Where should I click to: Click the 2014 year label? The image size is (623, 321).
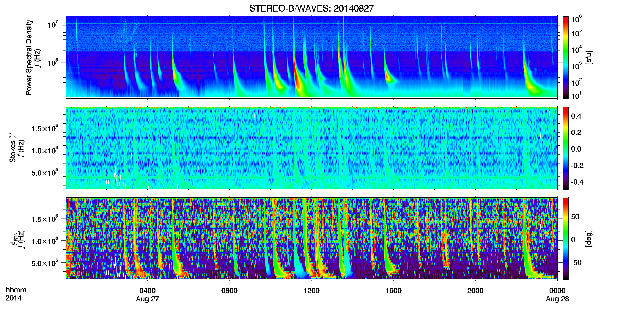13,298
